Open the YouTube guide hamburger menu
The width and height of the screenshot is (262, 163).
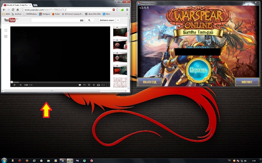tap(6, 31)
